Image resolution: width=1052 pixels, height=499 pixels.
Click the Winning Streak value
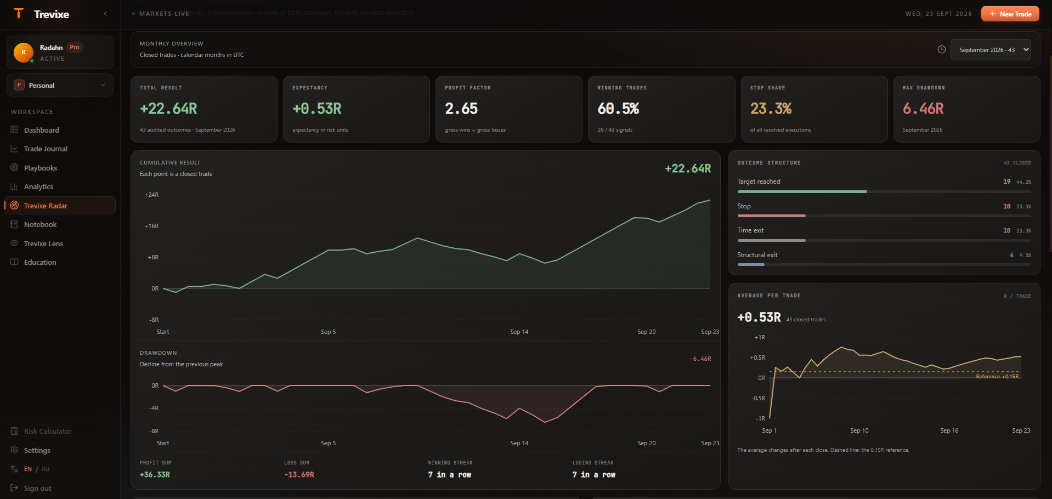click(450, 475)
